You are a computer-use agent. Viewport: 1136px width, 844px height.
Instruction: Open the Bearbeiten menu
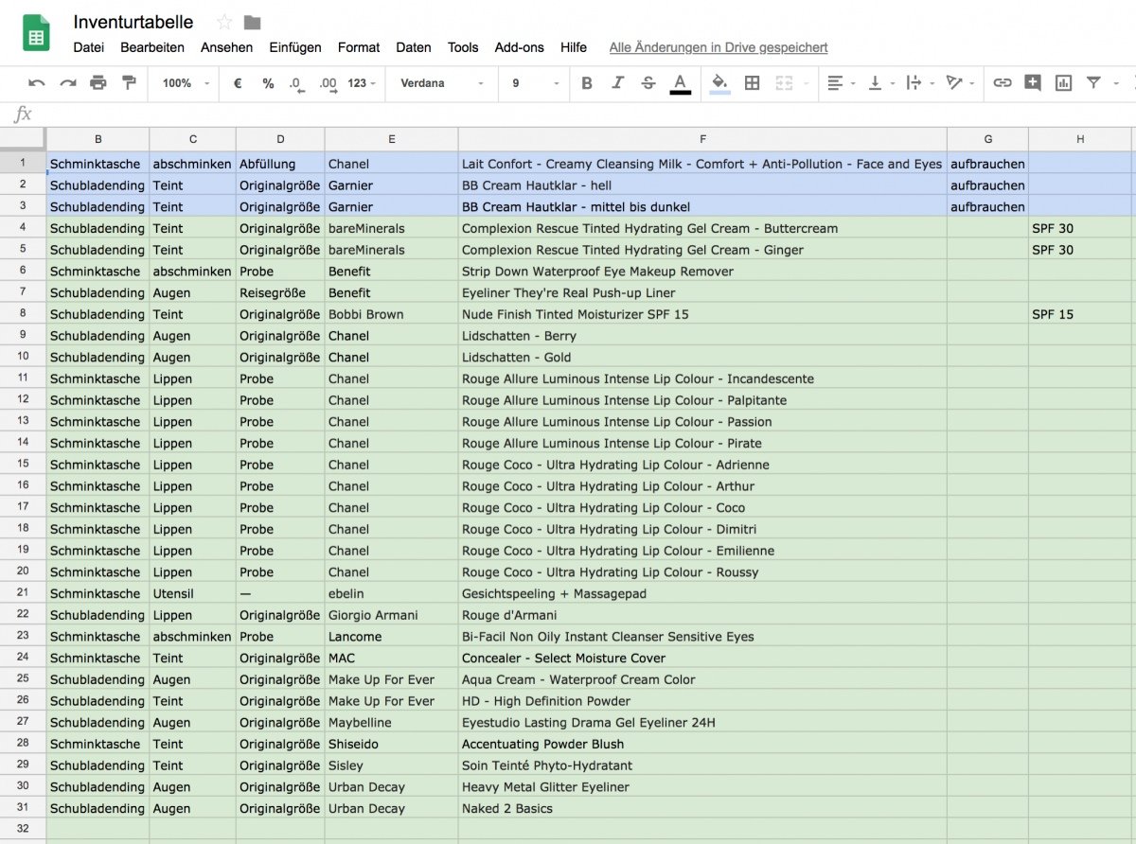tap(152, 47)
